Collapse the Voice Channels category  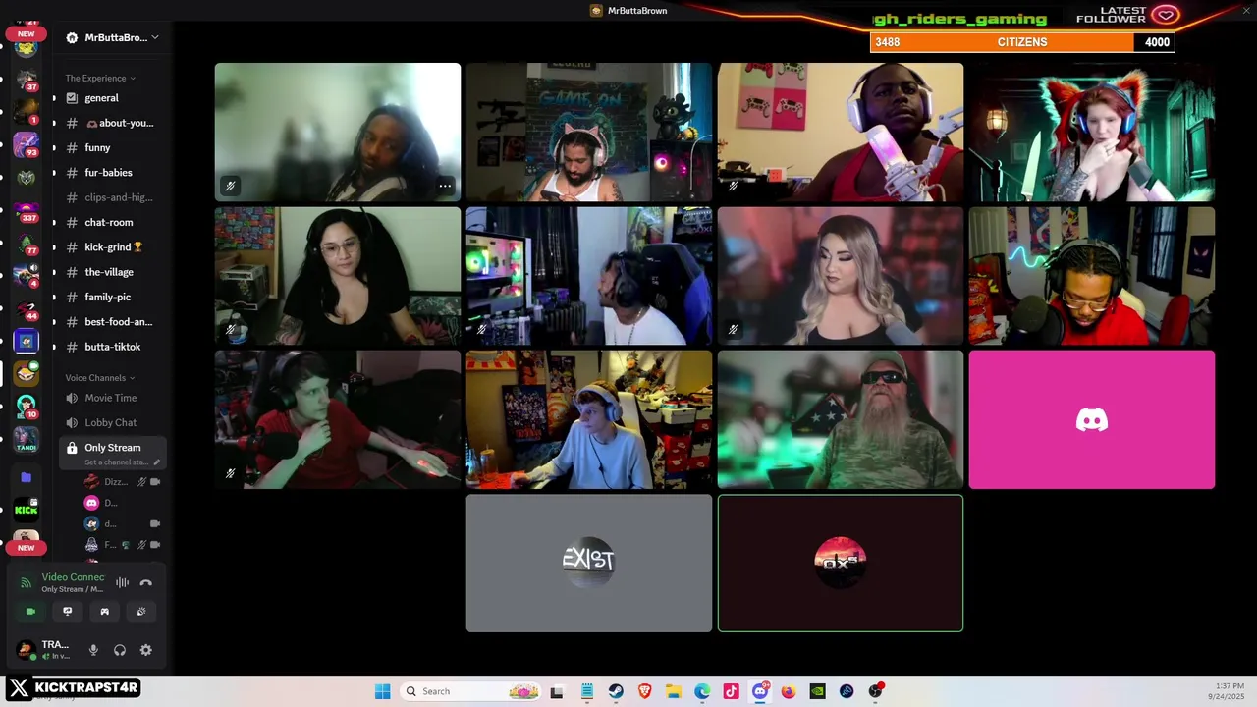pyautogui.click(x=100, y=378)
